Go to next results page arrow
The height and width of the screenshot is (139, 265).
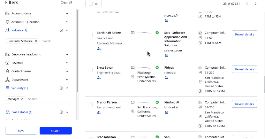pos(255,4)
